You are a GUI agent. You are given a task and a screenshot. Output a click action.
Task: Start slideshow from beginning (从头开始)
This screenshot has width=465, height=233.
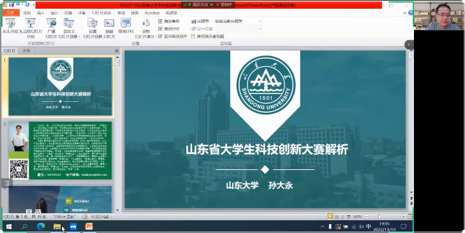(10, 26)
